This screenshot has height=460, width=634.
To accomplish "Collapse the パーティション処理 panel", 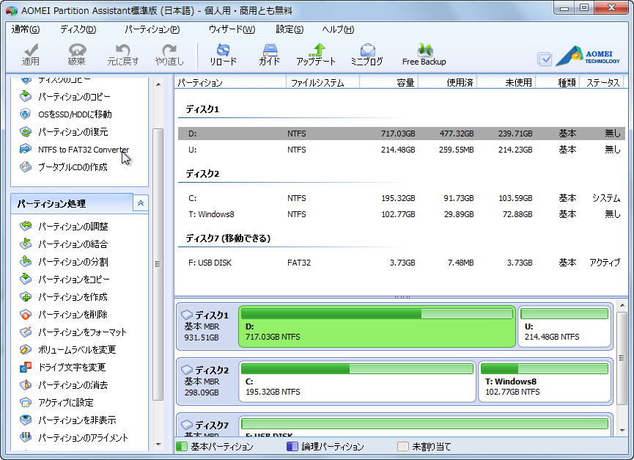I will coord(142,203).
